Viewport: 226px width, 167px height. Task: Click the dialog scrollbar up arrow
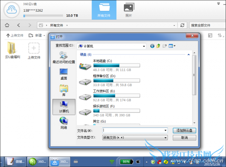194,53
